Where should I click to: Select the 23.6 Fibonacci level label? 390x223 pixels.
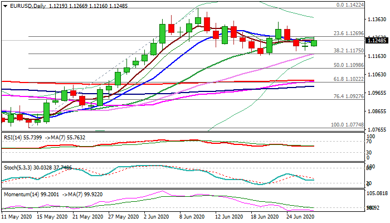coord(348,33)
